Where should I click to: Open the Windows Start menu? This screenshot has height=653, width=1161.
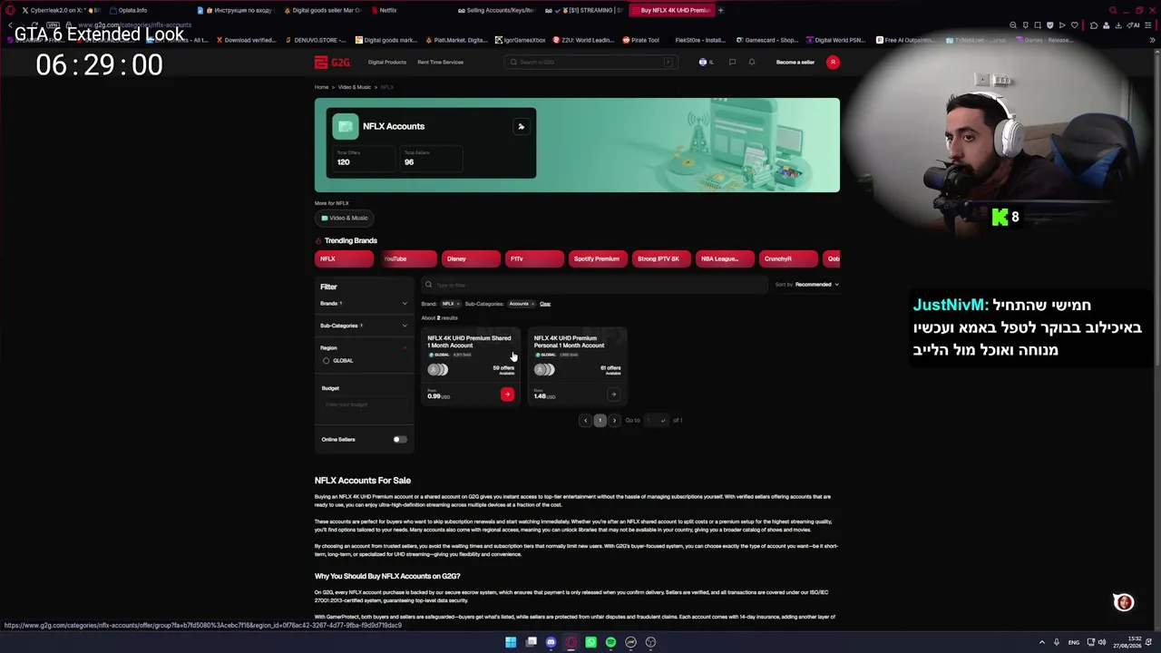tap(511, 642)
